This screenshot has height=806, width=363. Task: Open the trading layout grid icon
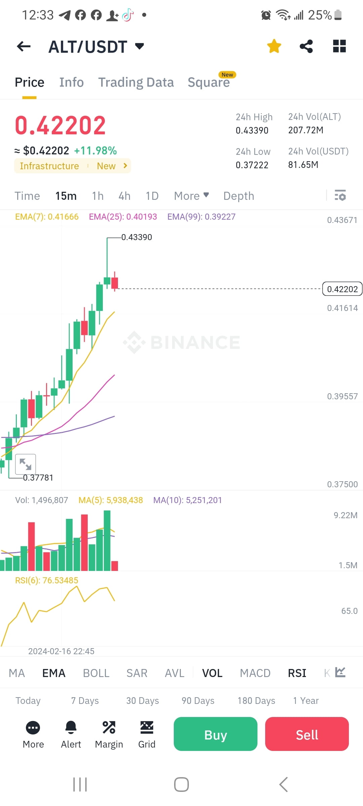point(339,46)
